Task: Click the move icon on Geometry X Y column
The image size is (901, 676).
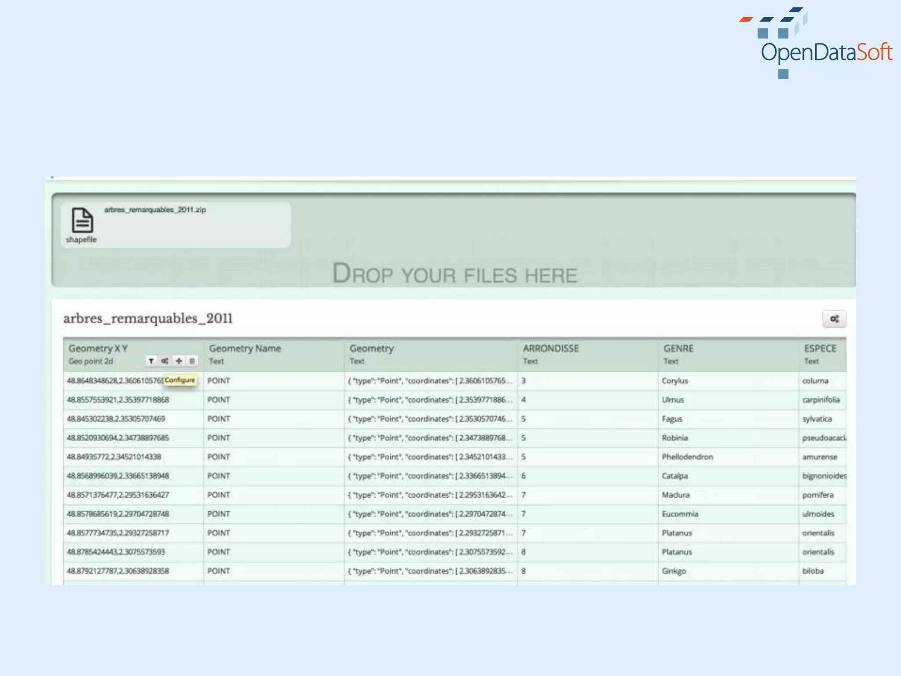Action: (179, 361)
